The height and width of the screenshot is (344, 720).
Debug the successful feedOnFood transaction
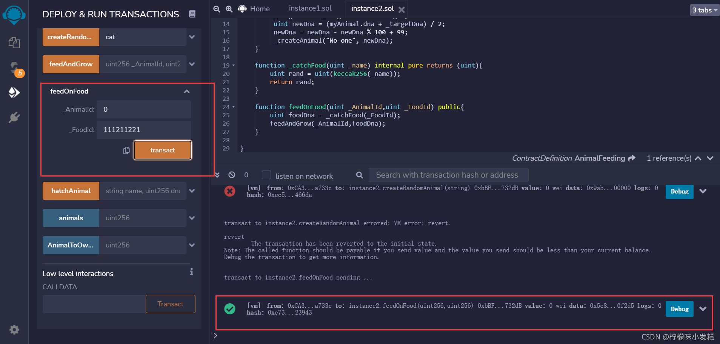pos(679,309)
